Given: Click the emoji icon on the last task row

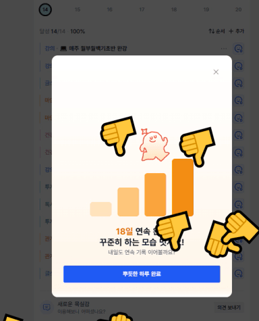Looking at the screenshot, I should 238,273.
